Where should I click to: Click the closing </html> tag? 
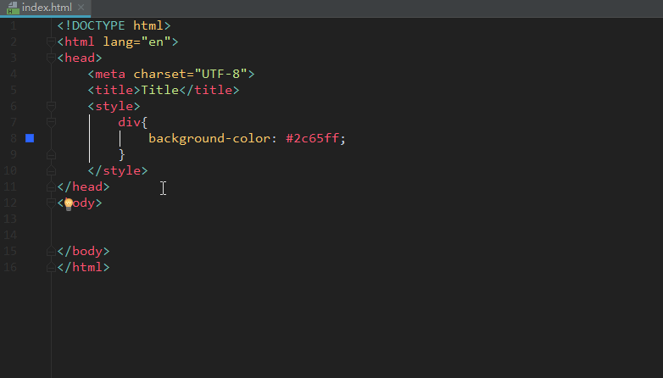83,267
